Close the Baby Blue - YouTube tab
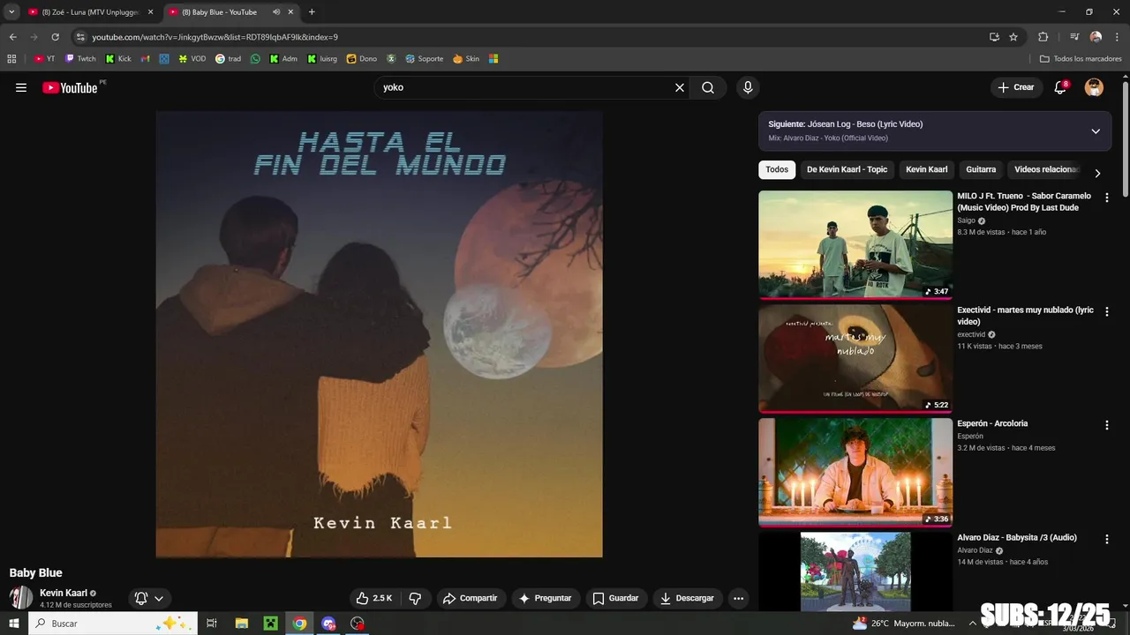 pyautogui.click(x=290, y=12)
